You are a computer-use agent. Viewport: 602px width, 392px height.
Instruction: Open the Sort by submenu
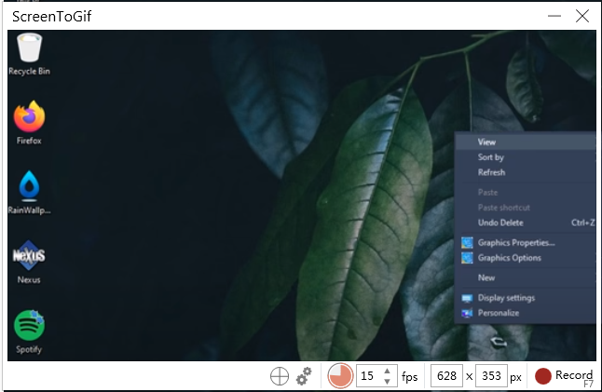click(x=526, y=157)
